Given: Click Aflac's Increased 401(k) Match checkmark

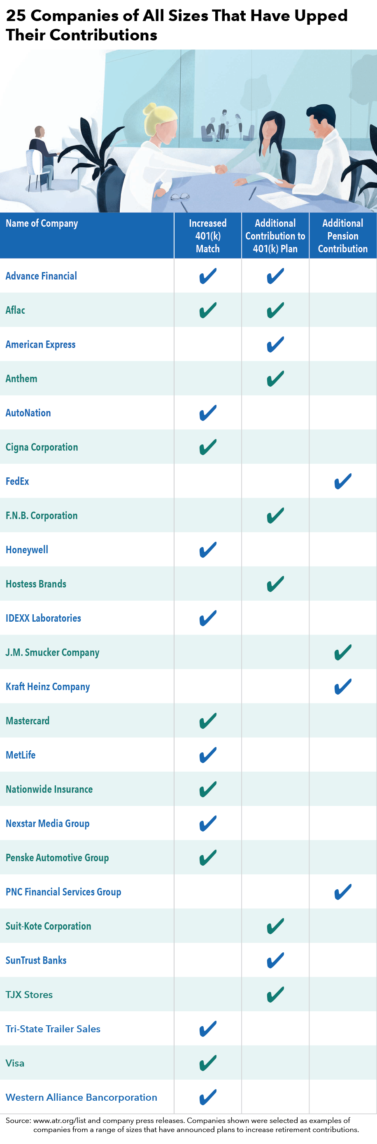Looking at the screenshot, I should point(207,310).
